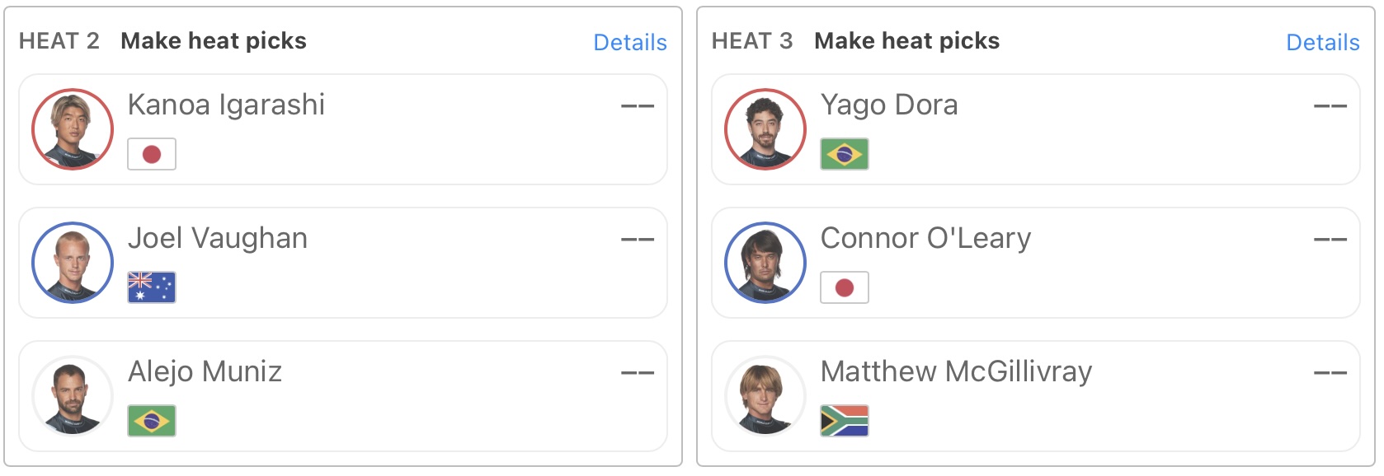This screenshot has width=1384, height=476.
Task: Click Yago Dora's avatar picture
Action: click(x=765, y=129)
